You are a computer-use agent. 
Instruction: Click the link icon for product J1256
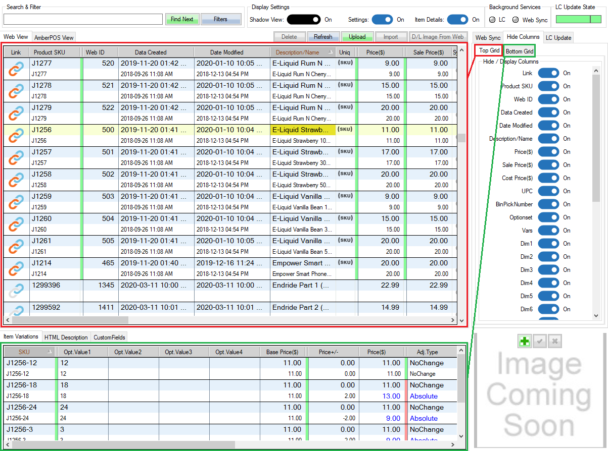17,135
